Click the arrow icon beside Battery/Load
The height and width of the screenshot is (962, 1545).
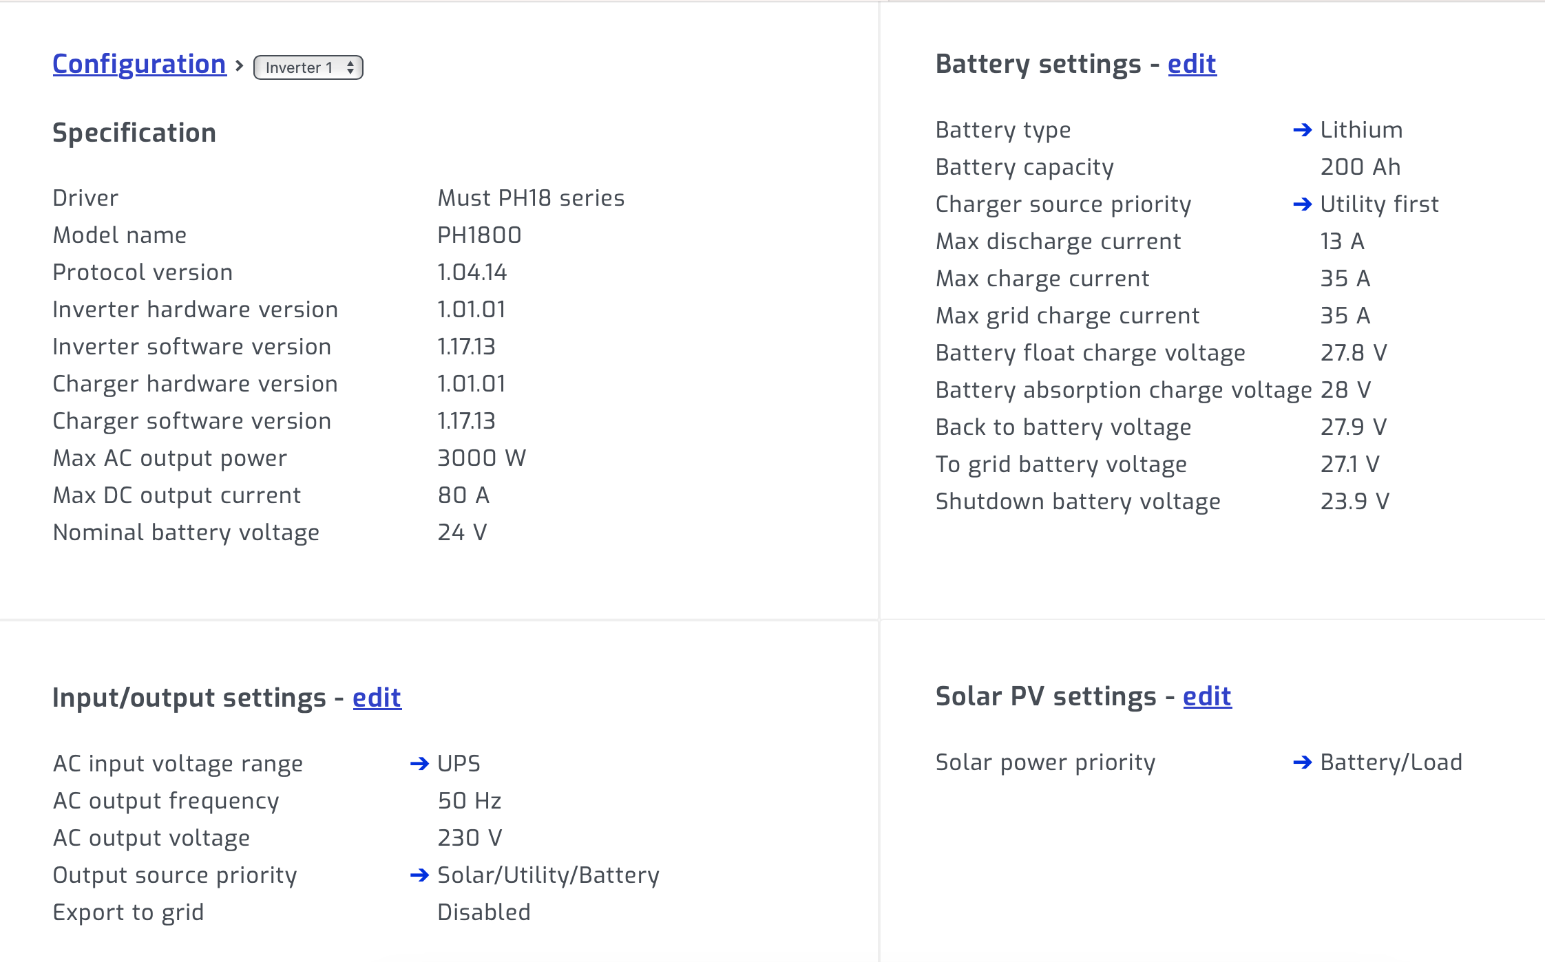click(x=1302, y=762)
